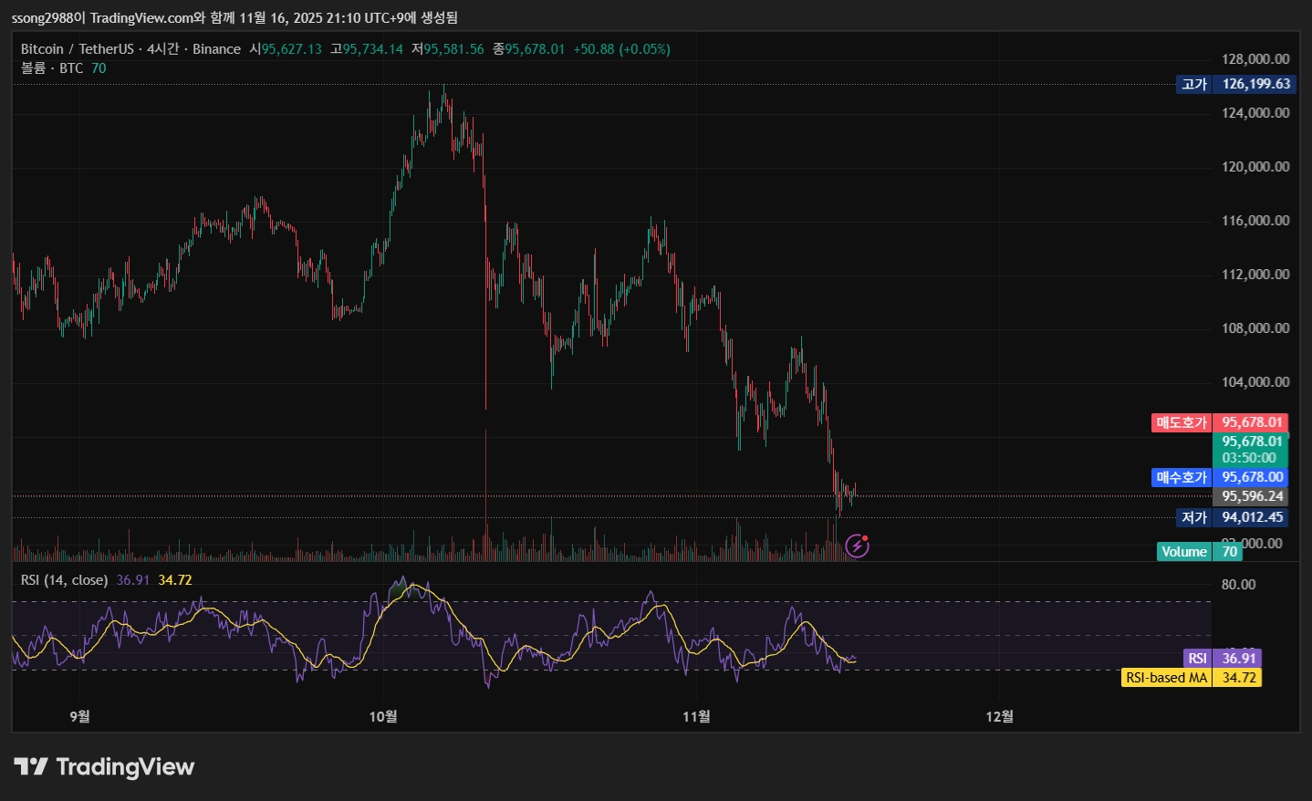Click the "저가" low price tag
This screenshot has width=1312, height=801.
click(x=1194, y=517)
